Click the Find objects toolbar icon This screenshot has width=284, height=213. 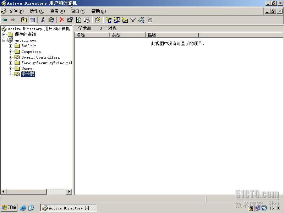(x=141, y=20)
